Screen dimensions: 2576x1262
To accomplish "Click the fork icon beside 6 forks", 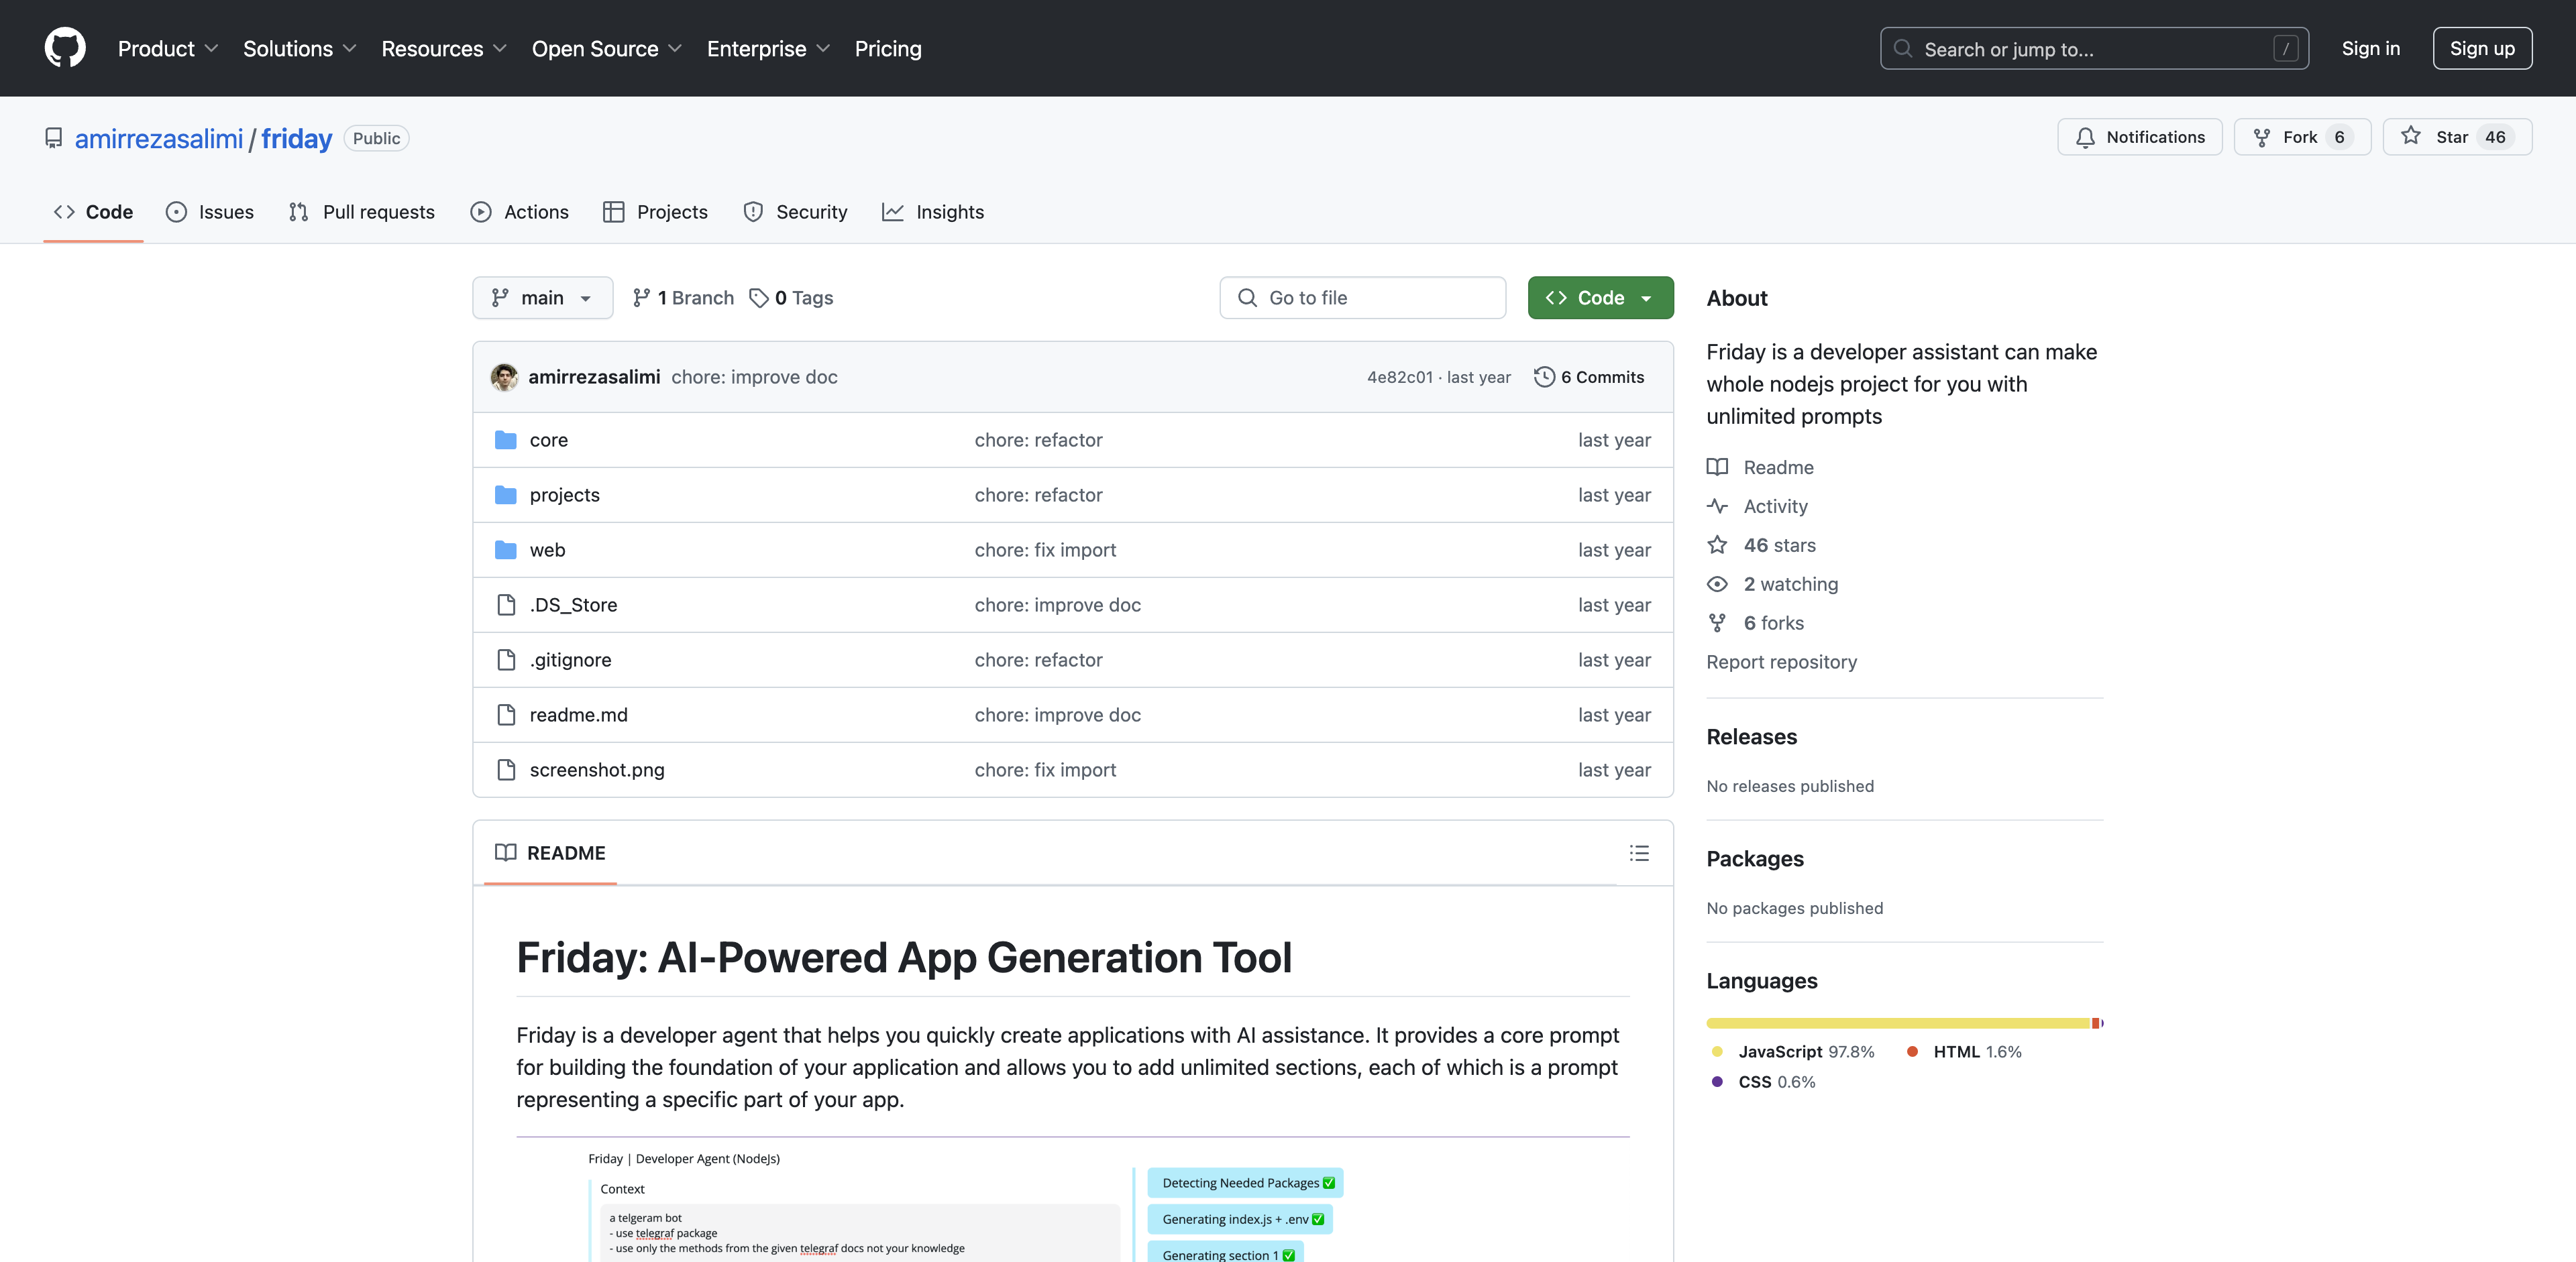I will coord(1717,622).
